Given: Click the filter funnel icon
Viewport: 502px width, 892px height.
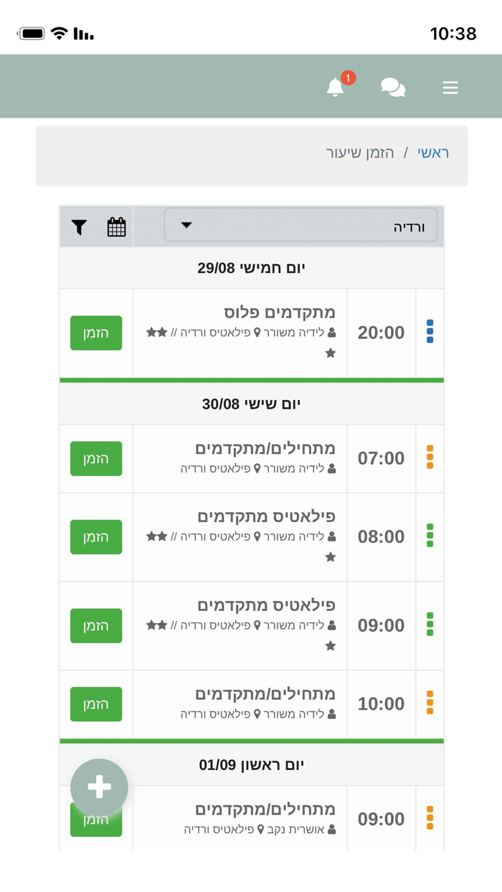Looking at the screenshot, I should pyautogui.click(x=79, y=226).
